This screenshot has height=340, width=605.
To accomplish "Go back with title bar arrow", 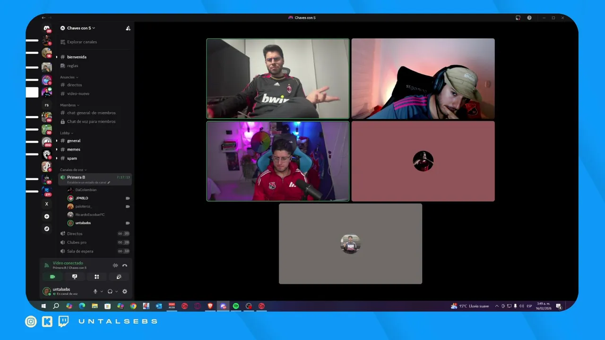I will 43,18.
